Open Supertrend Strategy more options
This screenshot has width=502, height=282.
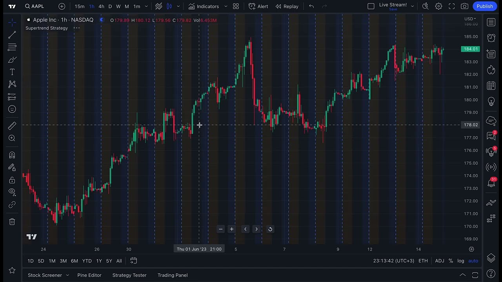pyautogui.click(x=77, y=28)
